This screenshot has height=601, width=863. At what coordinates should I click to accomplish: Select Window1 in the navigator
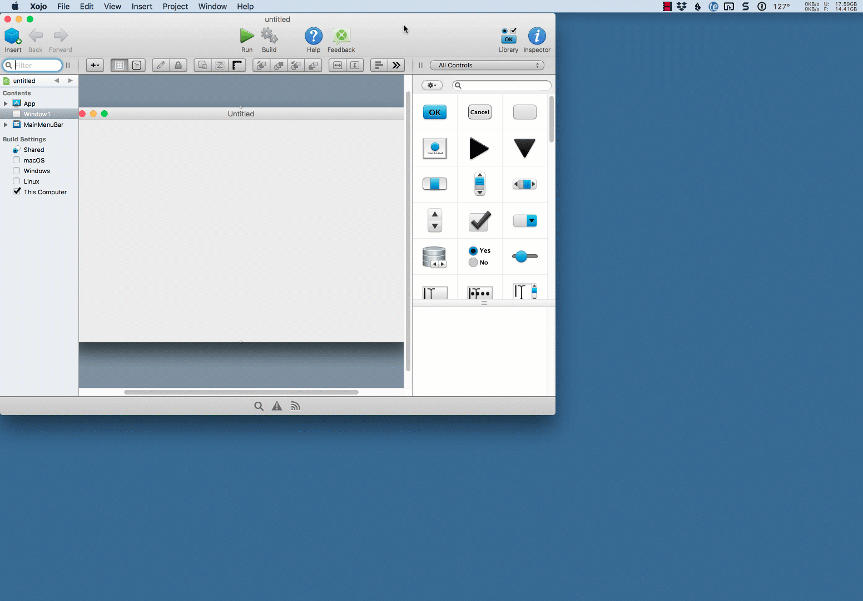pos(39,115)
